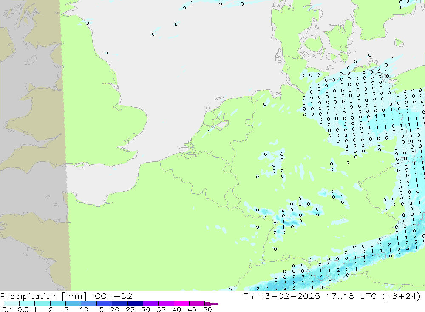Click the 10–15 mm blue legend swatch

click(89, 303)
